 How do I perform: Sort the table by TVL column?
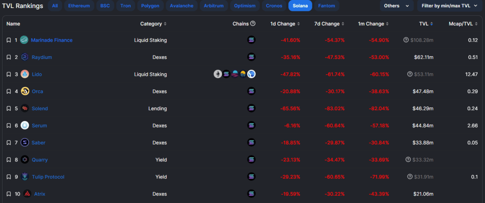(426, 24)
